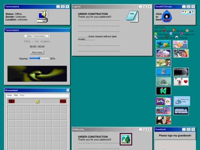The height and width of the screenshot is (150, 200).
Task: Click the 'it's ok pluto' stamp
Action: click(x=181, y=72)
